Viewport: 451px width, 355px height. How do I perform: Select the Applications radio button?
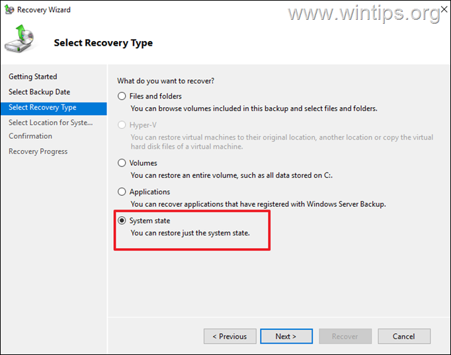click(122, 192)
